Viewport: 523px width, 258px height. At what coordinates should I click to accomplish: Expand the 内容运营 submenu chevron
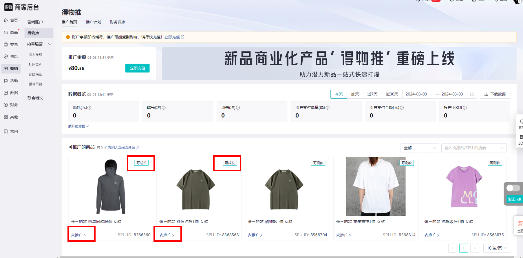50,44
